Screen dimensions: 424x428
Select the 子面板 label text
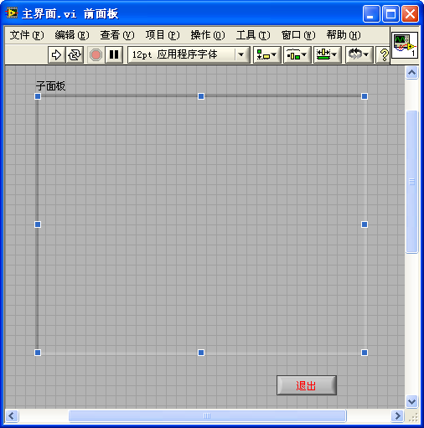coord(50,85)
